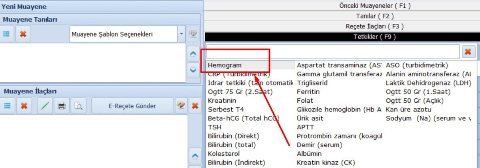The height and width of the screenshot is (168, 480).
Task: Select İdrar tetkiki test
Action: pos(251,83)
